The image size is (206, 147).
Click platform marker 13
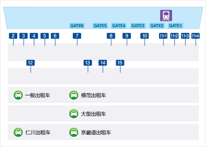[x=88, y=63]
